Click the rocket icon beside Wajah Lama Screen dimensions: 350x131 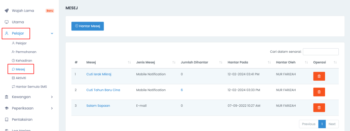tap(7, 11)
